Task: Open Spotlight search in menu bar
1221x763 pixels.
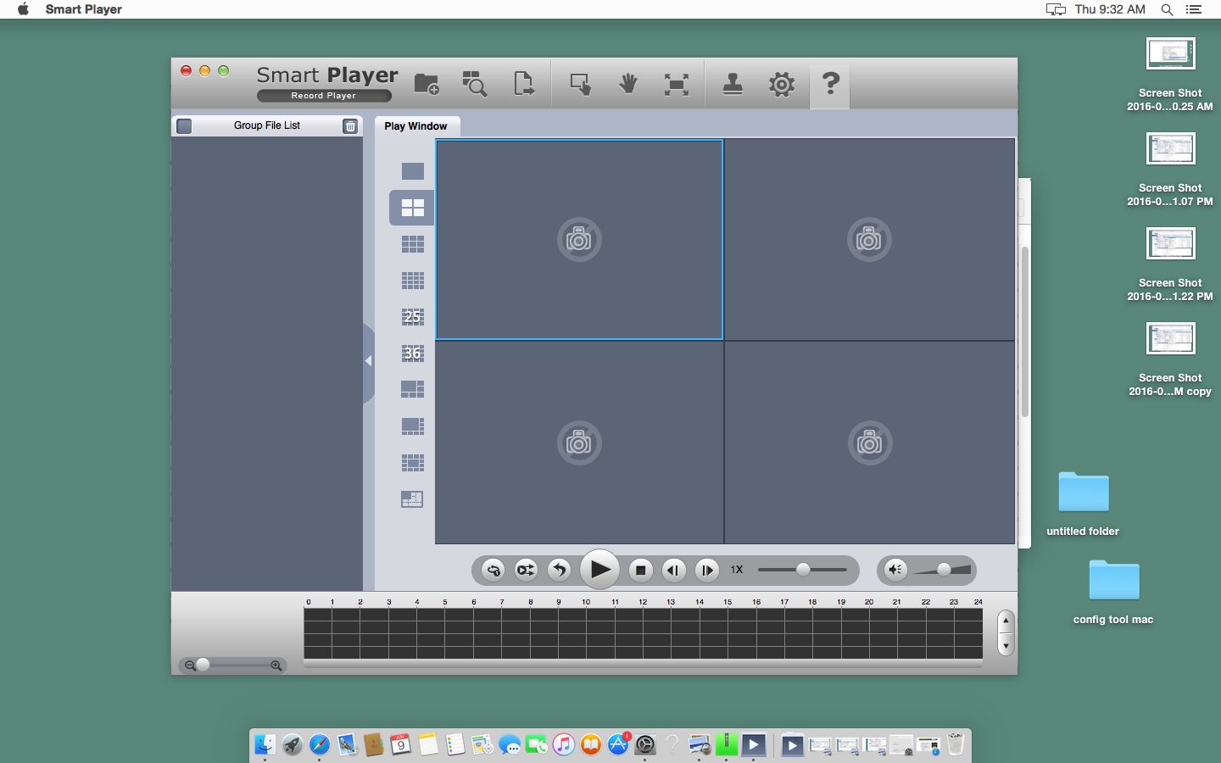Action: pos(1168,9)
